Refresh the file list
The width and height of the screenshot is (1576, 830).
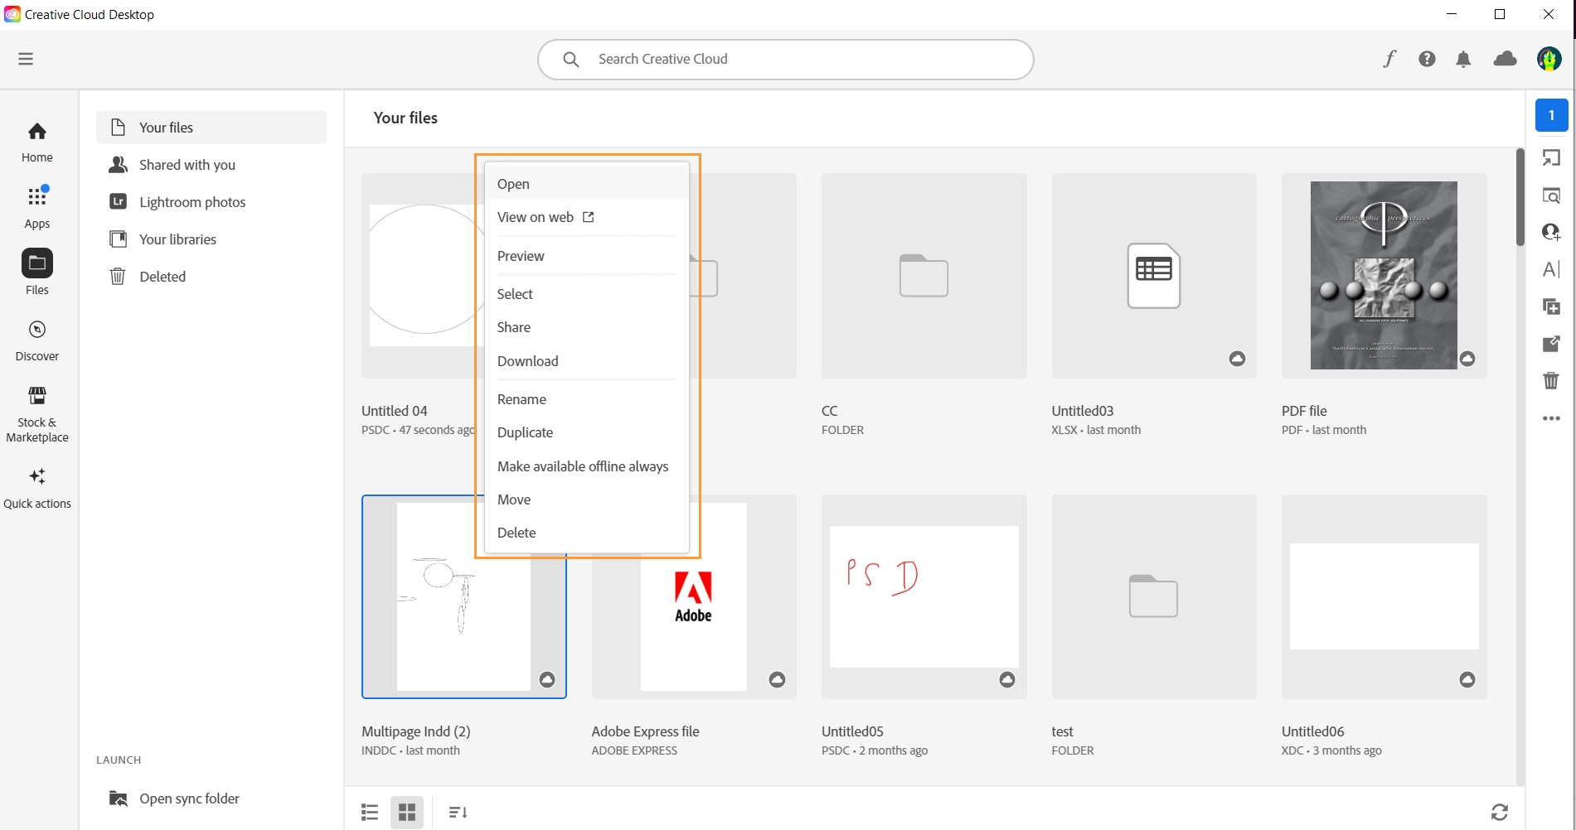(x=1499, y=812)
